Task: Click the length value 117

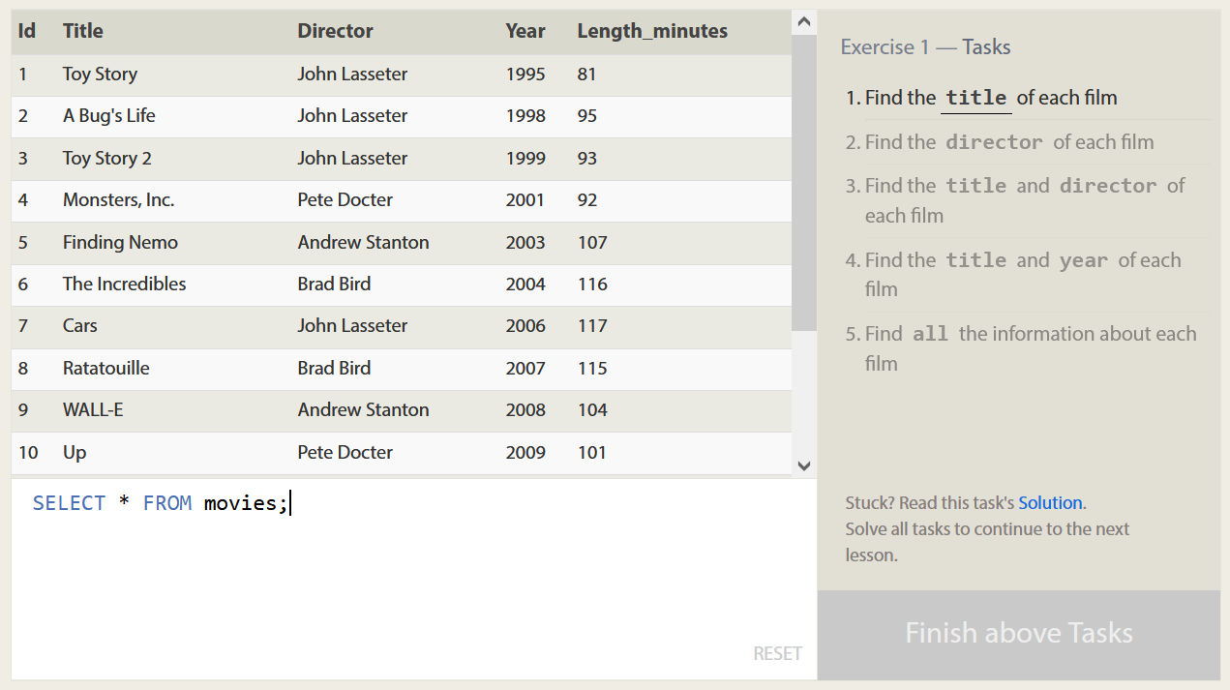Action: click(x=592, y=325)
